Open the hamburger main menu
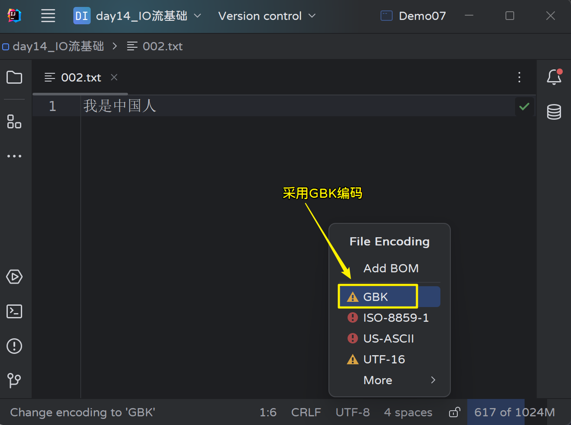The image size is (571, 425). coord(48,16)
